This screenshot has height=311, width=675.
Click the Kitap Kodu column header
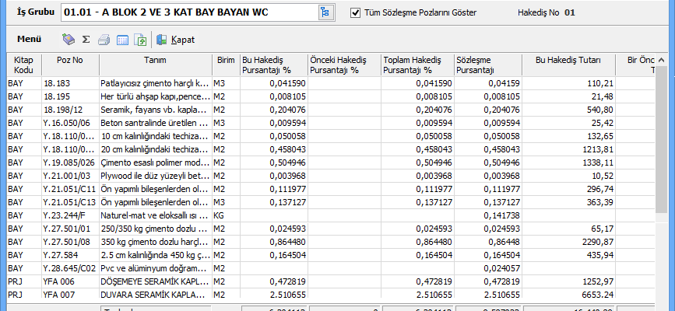click(23, 65)
